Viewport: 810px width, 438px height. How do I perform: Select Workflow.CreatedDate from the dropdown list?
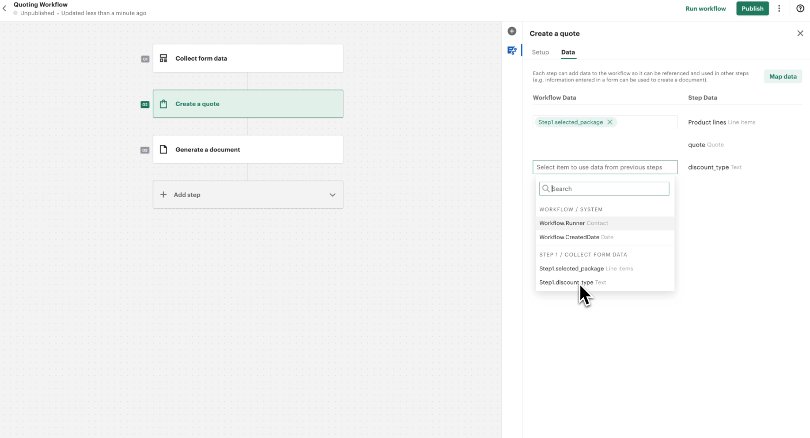tap(576, 237)
